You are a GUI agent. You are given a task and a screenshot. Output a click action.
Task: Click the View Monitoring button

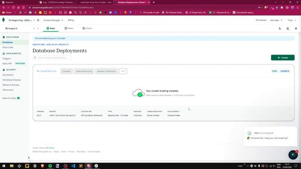(x=84, y=71)
